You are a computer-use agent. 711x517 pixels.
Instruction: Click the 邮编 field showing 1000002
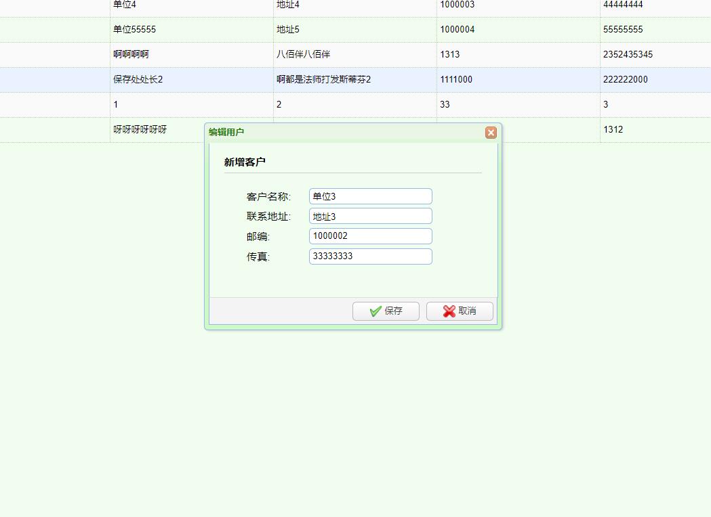click(x=370, y=236)
